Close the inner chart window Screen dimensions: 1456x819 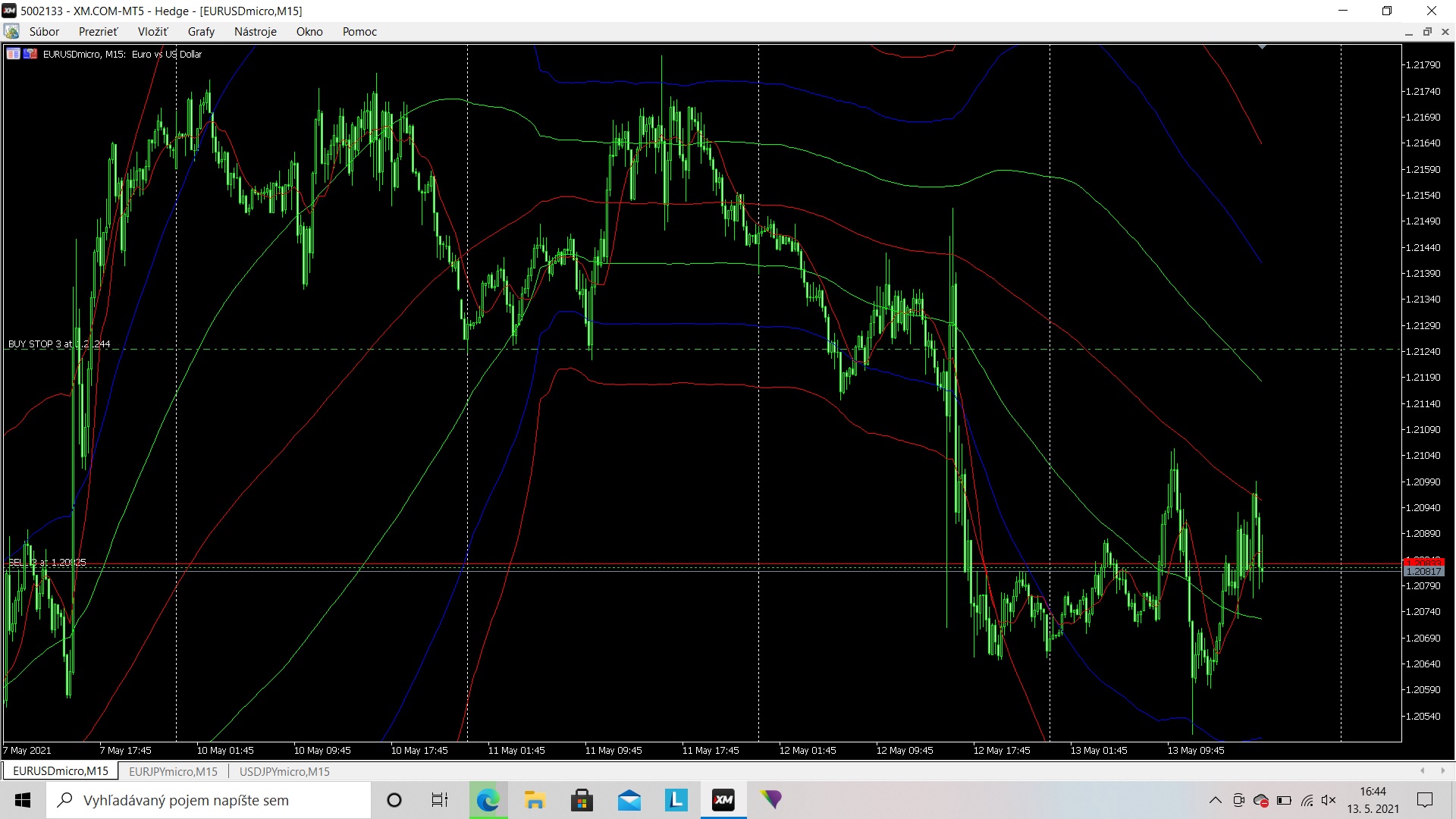click(1445, 32)
